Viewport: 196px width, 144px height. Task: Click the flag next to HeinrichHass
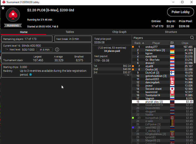point(172,50)
